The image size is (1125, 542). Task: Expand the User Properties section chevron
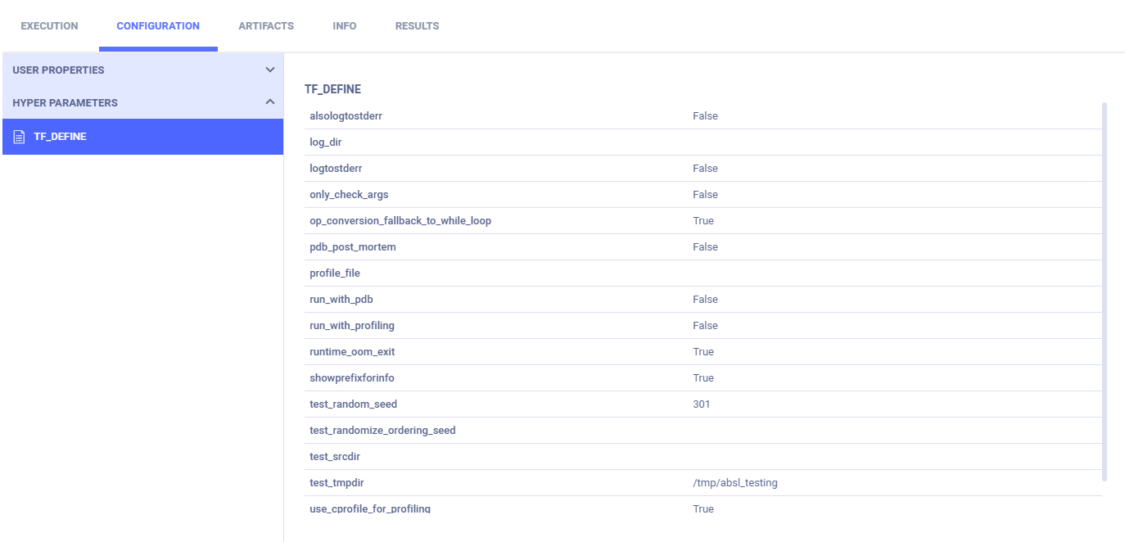(269, 70)
